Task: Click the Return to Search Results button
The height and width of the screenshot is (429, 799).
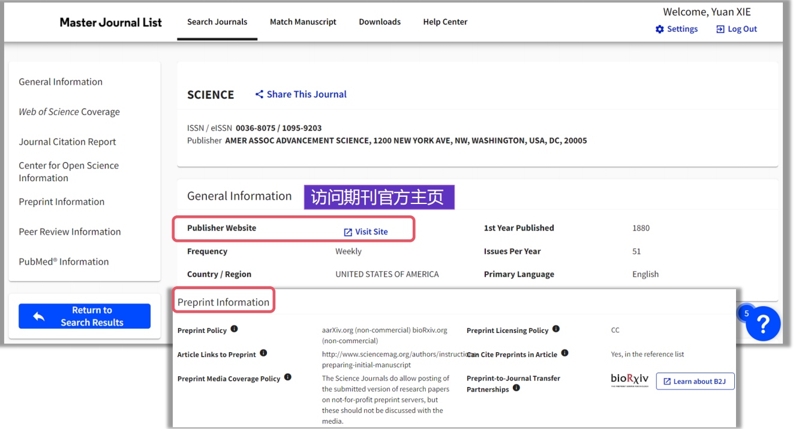Action: click(x=84, y=316)
